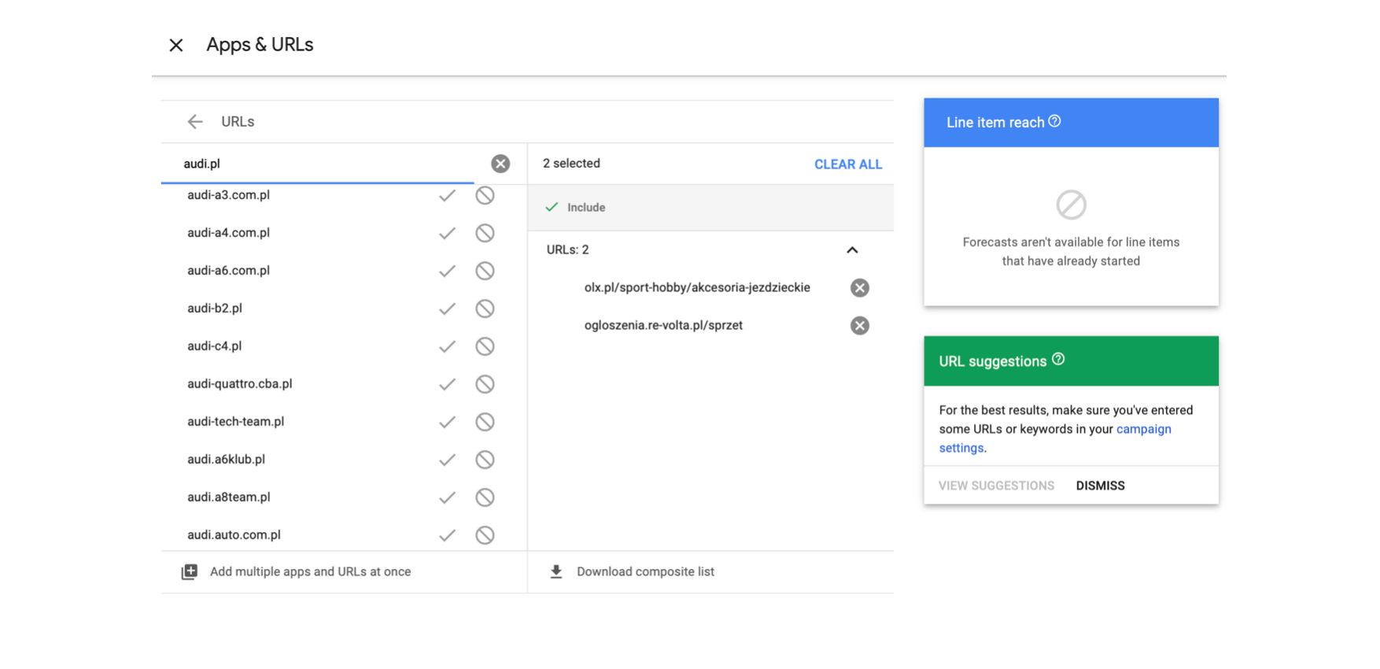This screenshot has width=1380, height=669.
Task: Close the Apps & URLs dialog
Action: click(x=176, y=46)
